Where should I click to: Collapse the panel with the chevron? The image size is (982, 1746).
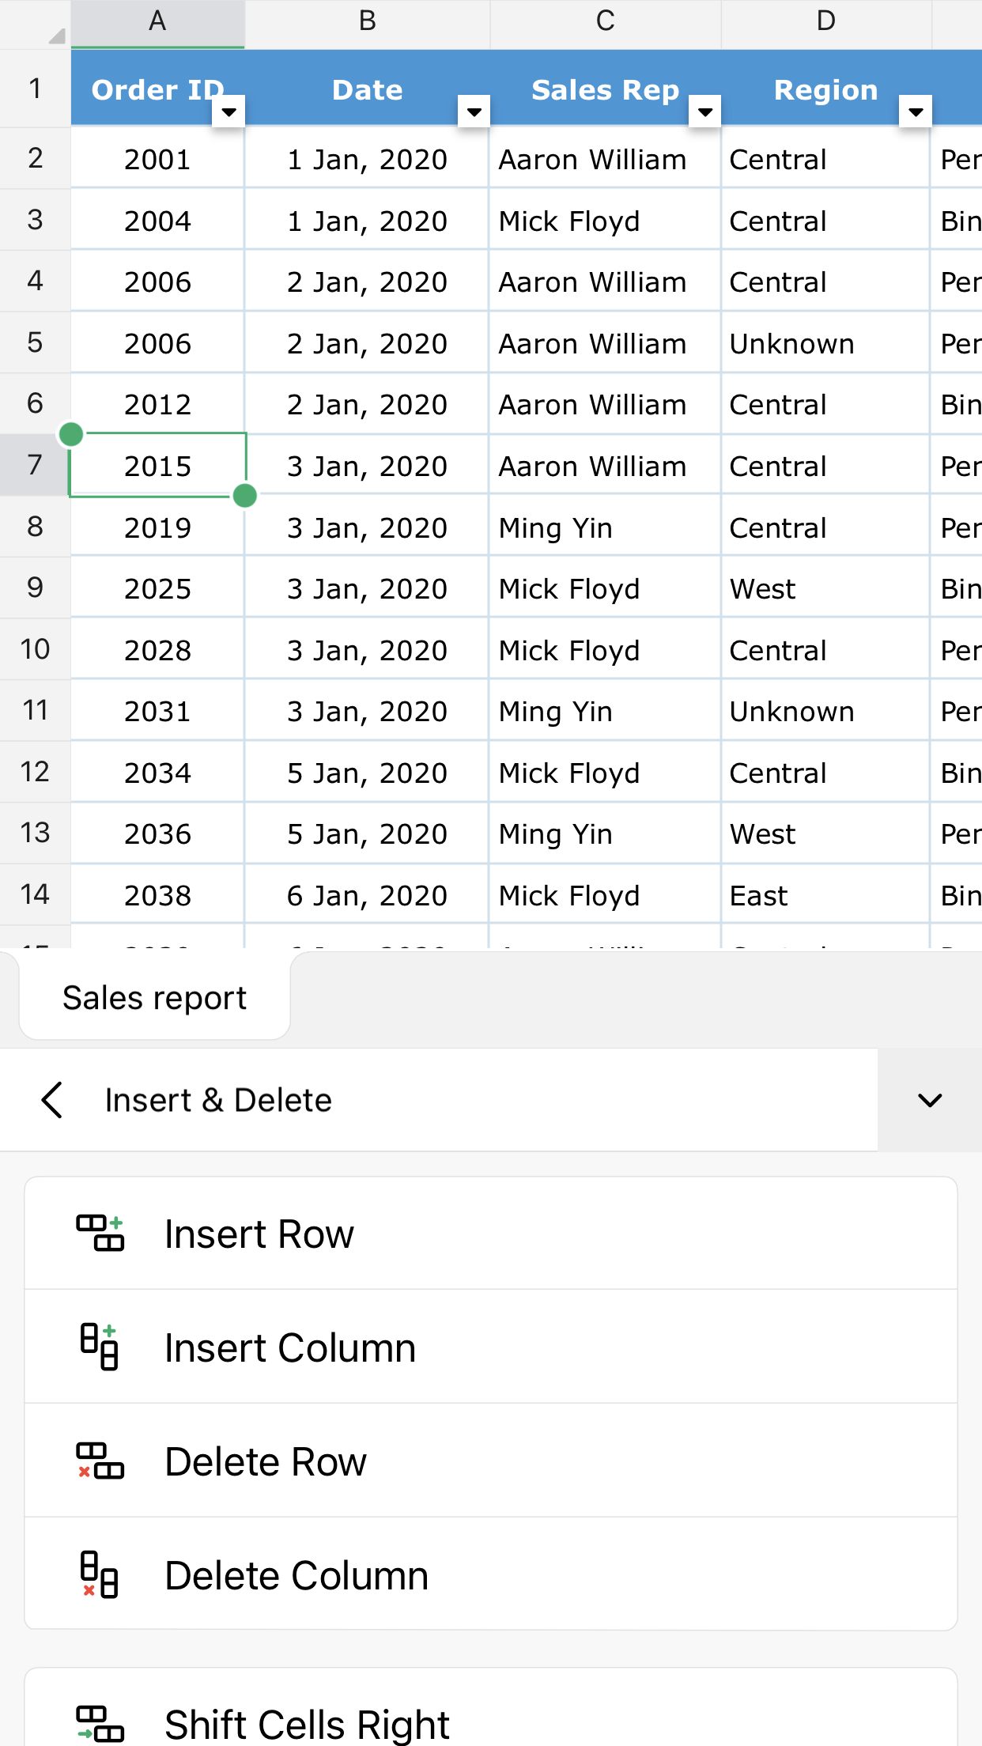point(930,1100)
